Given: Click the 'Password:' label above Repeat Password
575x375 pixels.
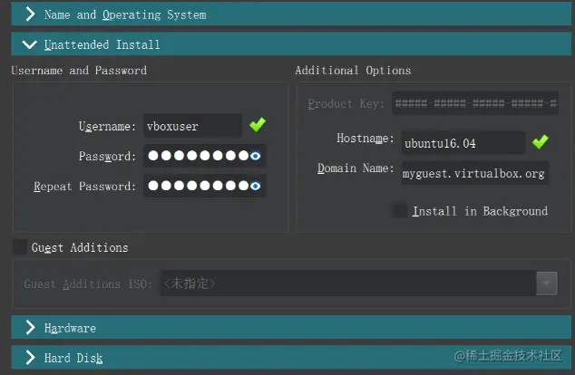Looking at the screenshot, I should [107, 157].
